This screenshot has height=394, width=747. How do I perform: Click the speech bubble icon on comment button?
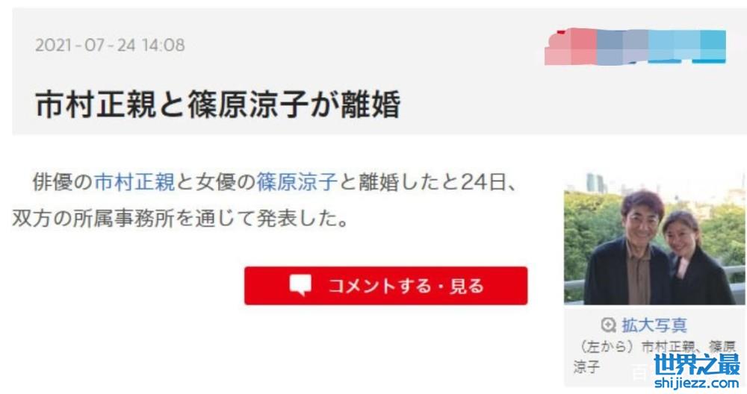tap(300, 284)
